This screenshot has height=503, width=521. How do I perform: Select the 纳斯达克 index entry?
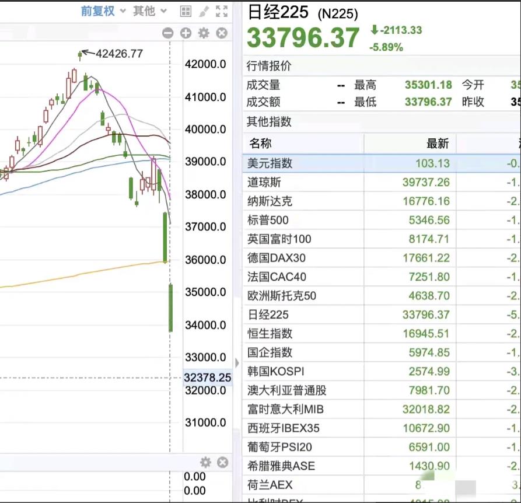click(x=350, y=201)
